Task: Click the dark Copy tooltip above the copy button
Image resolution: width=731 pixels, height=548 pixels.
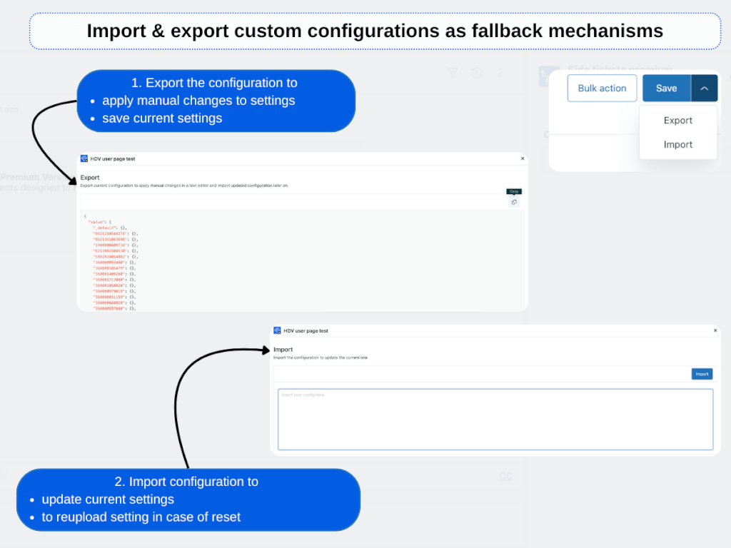Action: pos(514,191)
